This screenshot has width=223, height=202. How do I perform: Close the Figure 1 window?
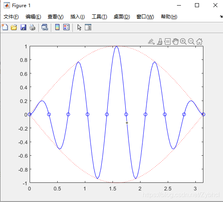pos(215,6)
